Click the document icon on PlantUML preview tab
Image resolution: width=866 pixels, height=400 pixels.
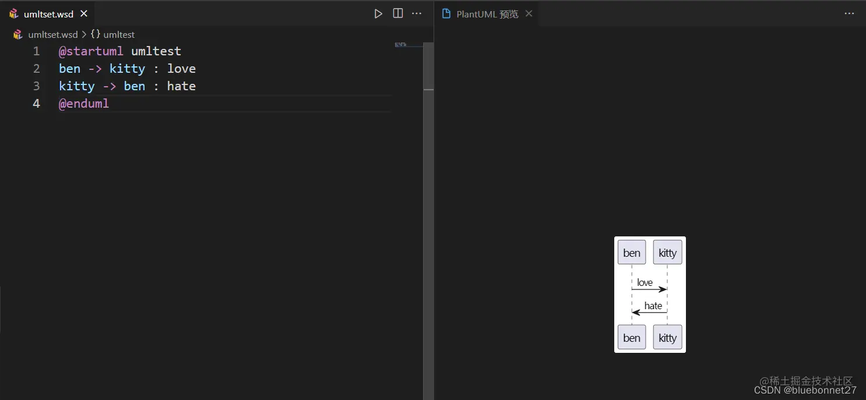(446, 13)
